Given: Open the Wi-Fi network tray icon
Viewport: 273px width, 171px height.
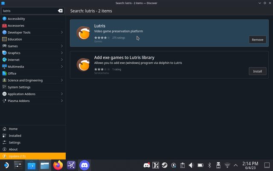Looking at the screenshot, I should pyautogui.click(x=227, y=165).
